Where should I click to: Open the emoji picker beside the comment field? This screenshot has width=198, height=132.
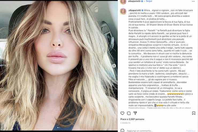pyautogui.click(x=122, y=130)
